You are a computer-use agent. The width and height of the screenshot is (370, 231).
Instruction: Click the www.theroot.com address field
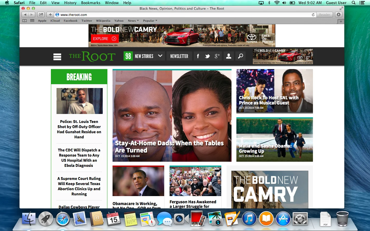[185, 15]
